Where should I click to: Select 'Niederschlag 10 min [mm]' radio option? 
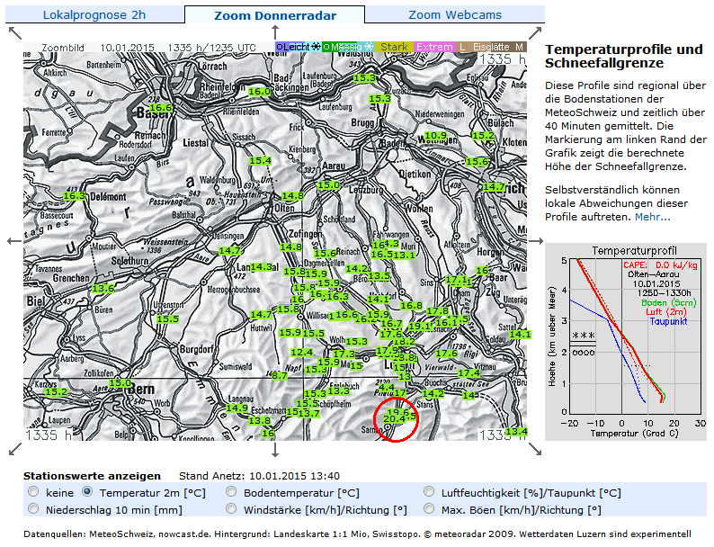34,509
